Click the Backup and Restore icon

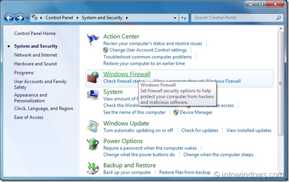pyautogui.click(x=93, y=168)
